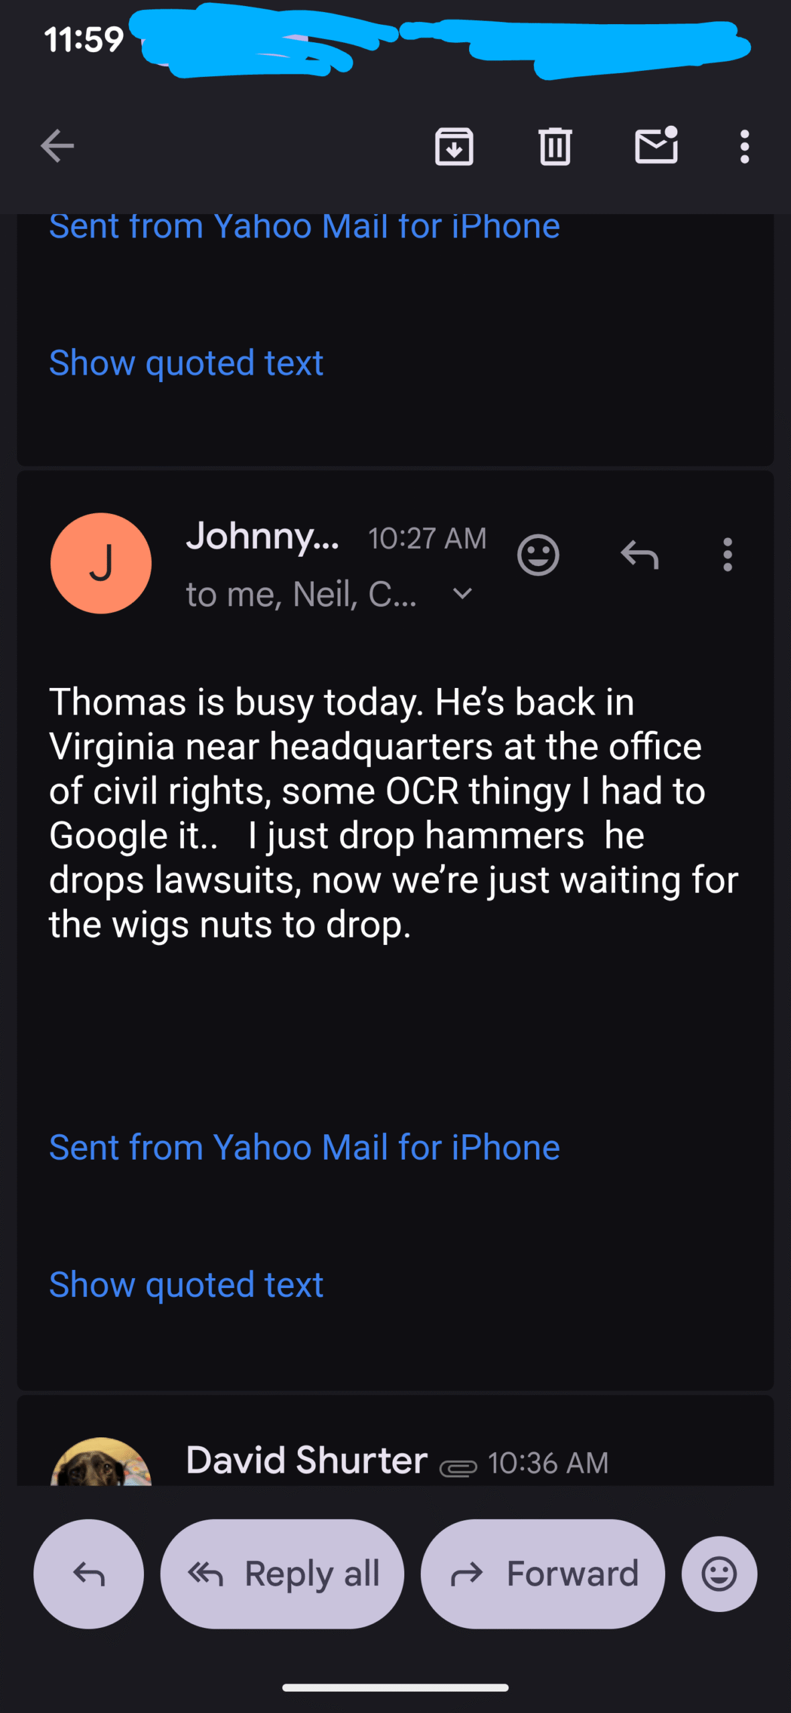
Task: Open more options for Johnny's message
Action: pos(727,555)
